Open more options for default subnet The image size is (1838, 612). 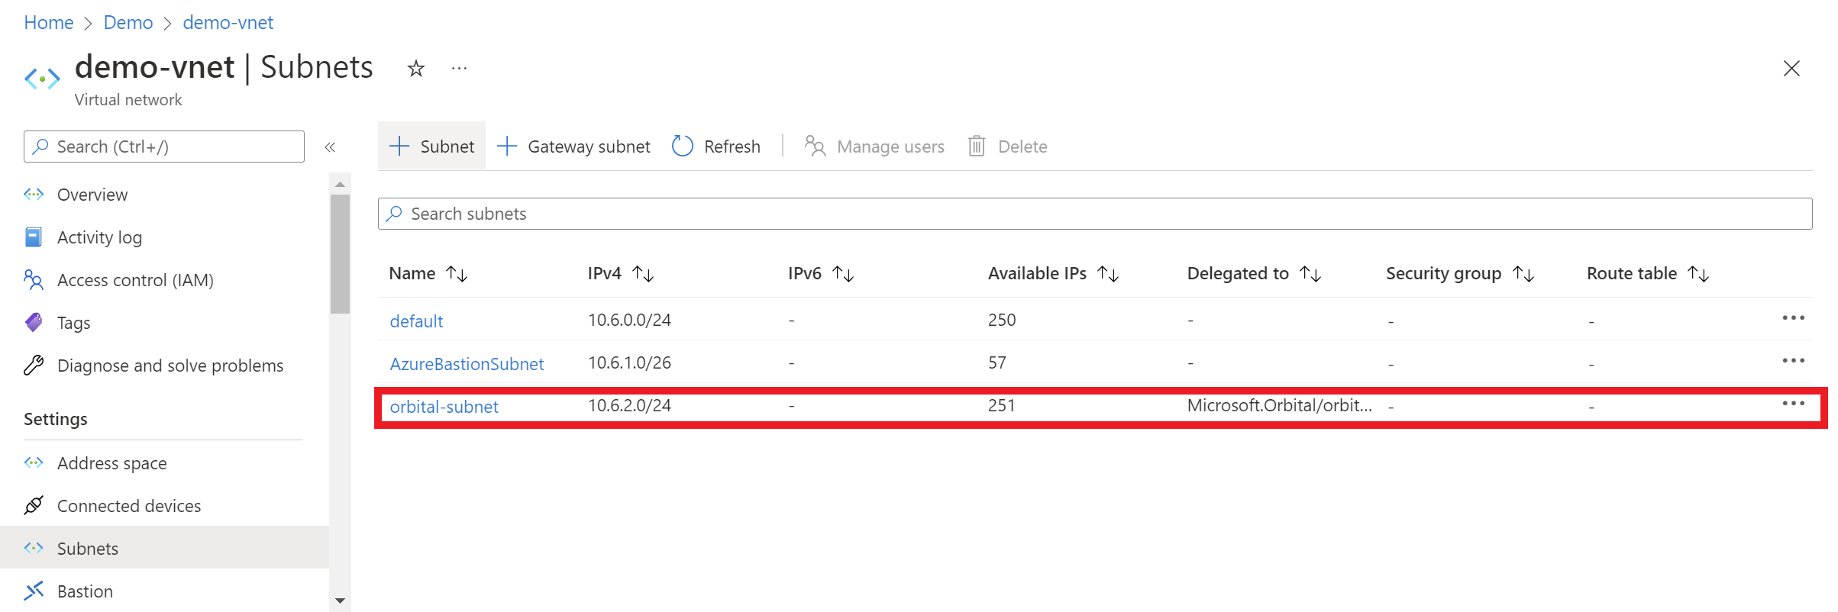[x=1793, y=318]
